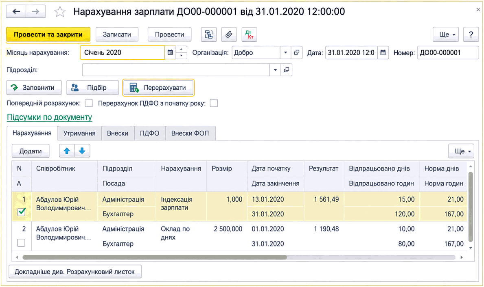484x287 pixels.
Task: Toggle Перерахунок ПДФО з початку року
Action: pyautogui.click(x=214, y=103)
